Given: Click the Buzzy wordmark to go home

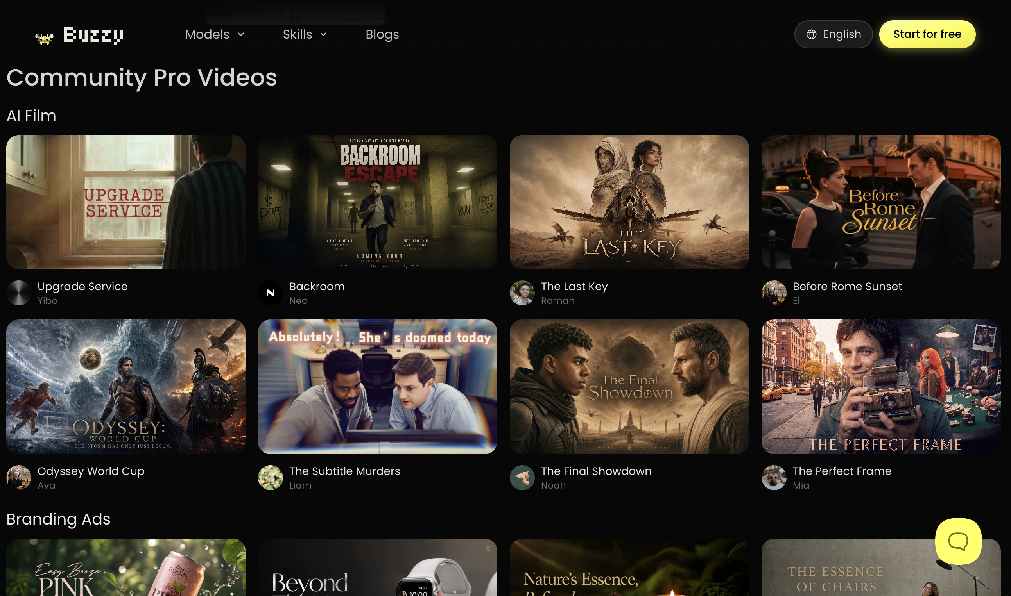Looking at the screenshot, I should click(x=93, y=35).
